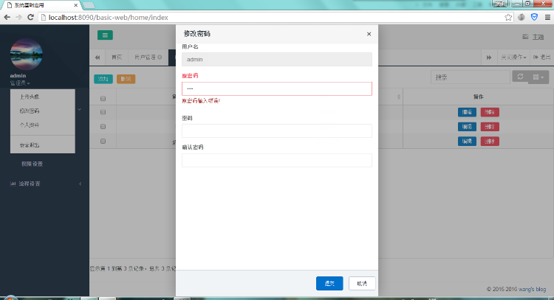Open the Chrome hamburger menu
The image size is (554, 300).
pyautogui.click(x=547, y=17)
